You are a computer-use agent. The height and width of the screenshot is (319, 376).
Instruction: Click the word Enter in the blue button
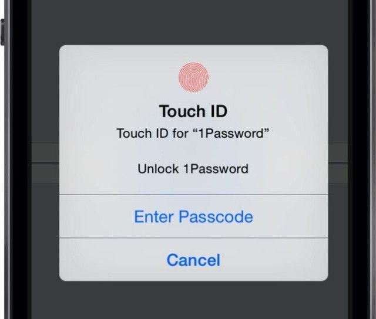coord(154,216)
